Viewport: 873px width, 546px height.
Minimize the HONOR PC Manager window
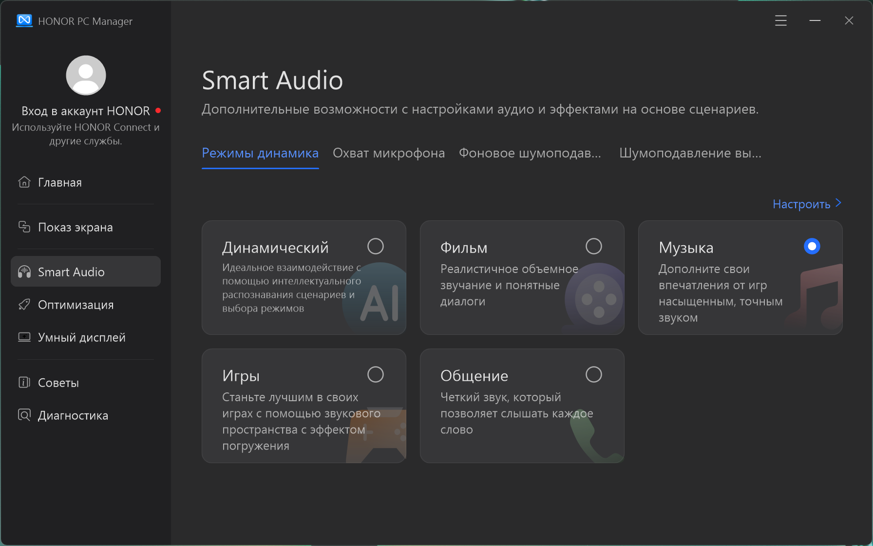pos(815,20)
